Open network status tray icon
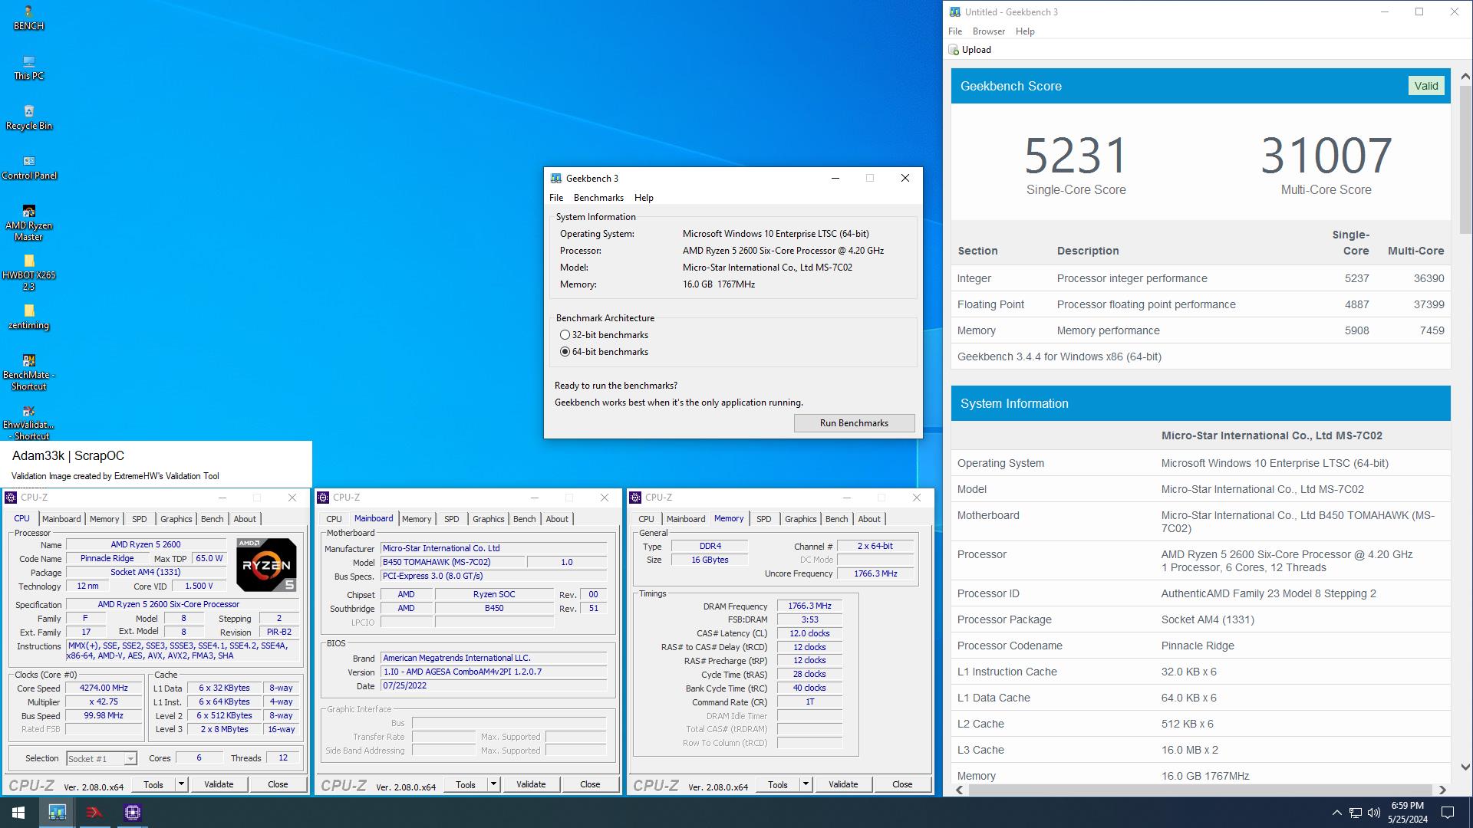 coord(1356,813)
